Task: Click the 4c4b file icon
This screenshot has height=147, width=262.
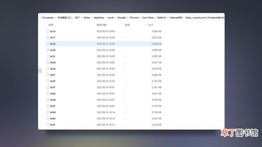Action: [x=48, y=94]
